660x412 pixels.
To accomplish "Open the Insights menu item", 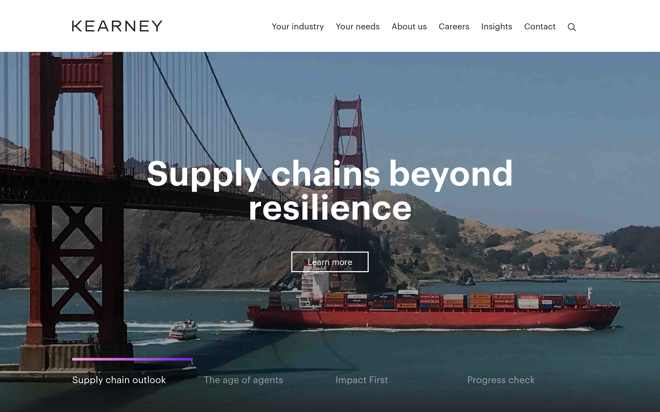I will (497, 27).
